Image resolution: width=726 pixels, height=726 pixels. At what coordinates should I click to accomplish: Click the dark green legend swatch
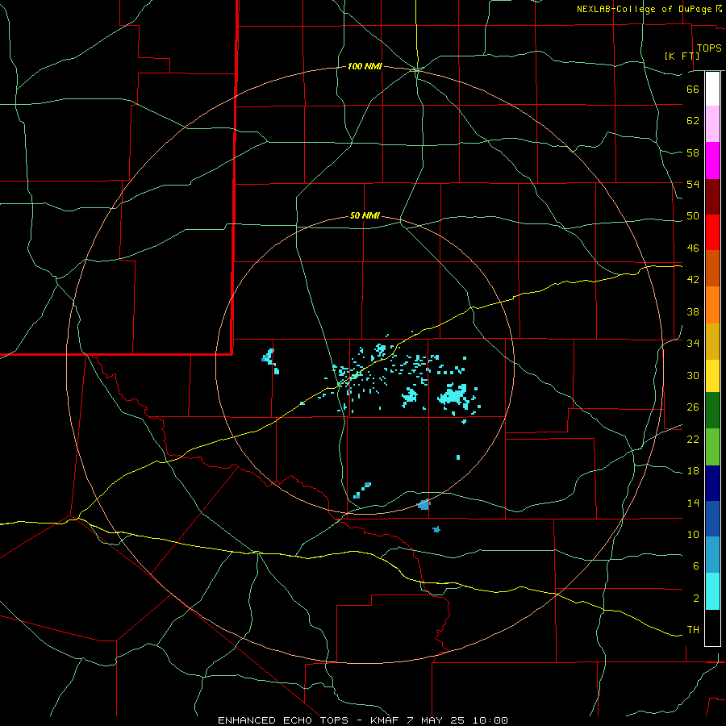(712, 411)
